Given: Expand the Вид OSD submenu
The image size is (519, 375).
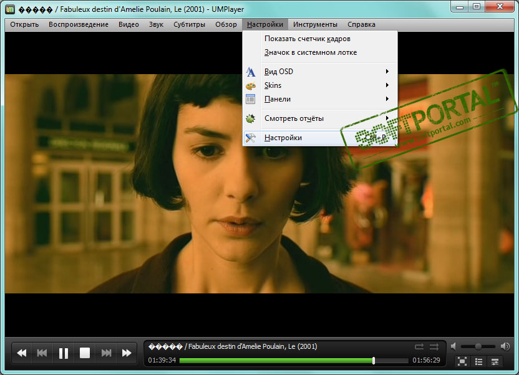Looking at the screenshot, I should [320, 72].
